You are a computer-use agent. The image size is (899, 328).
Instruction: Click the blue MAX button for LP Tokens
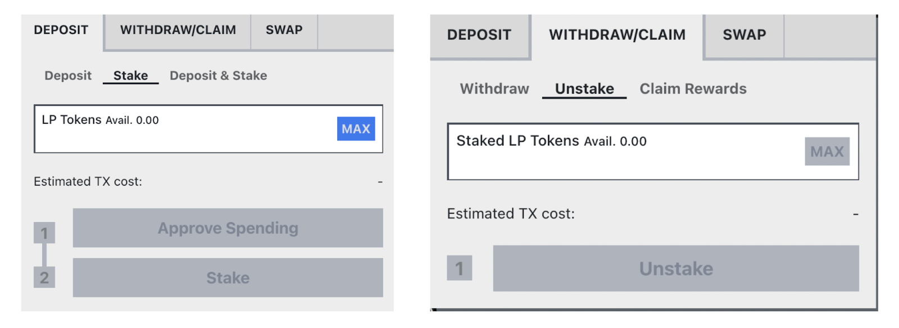tap(356, 129)
